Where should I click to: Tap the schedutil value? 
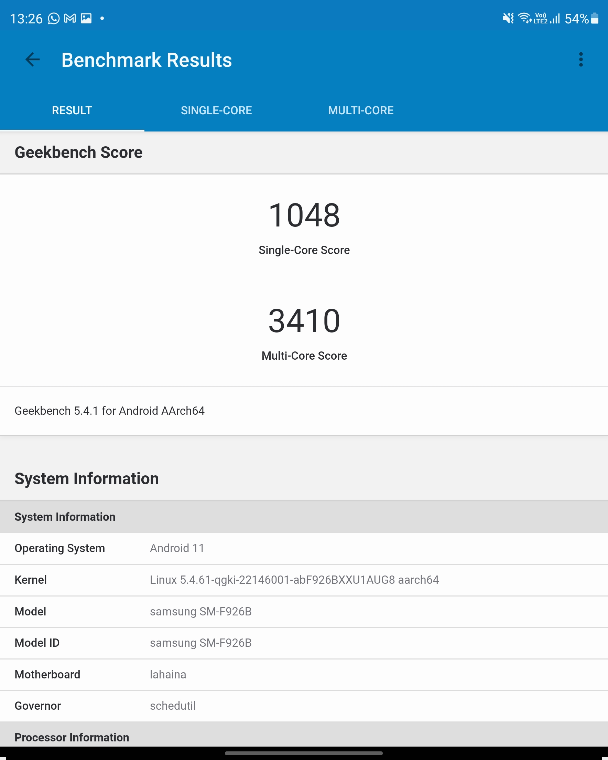(173, 706)
